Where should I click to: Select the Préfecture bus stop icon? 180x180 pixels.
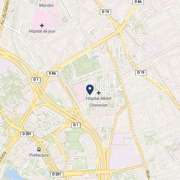click(x=39, y=150)
